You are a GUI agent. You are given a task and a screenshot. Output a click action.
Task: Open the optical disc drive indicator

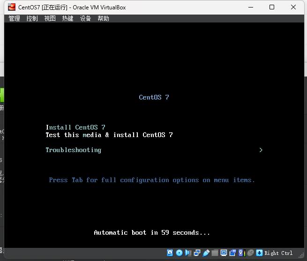[x=179, y=253]
